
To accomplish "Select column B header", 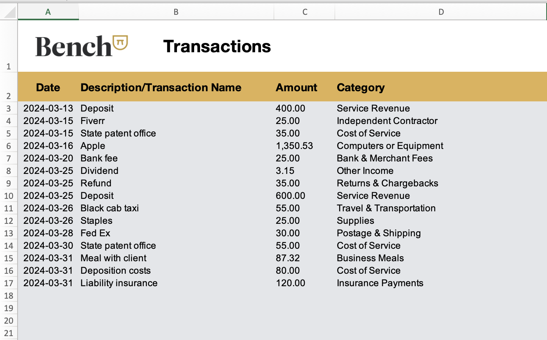I will tap(176, 12).
